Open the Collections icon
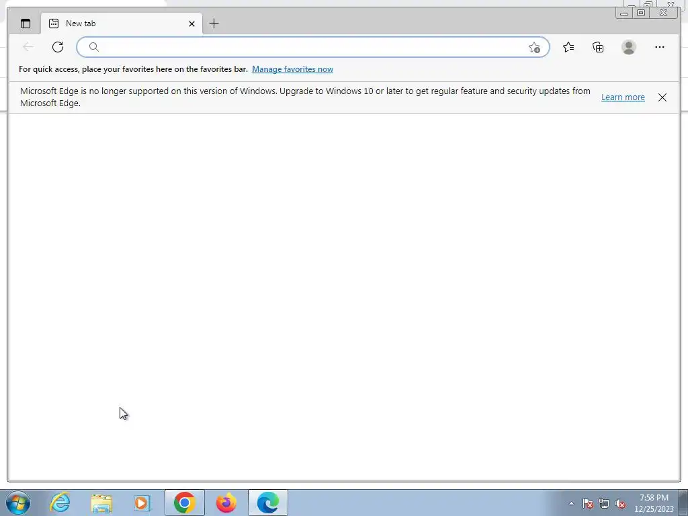The width and height of the screenshot is (688, 516). tap(598, 47)
